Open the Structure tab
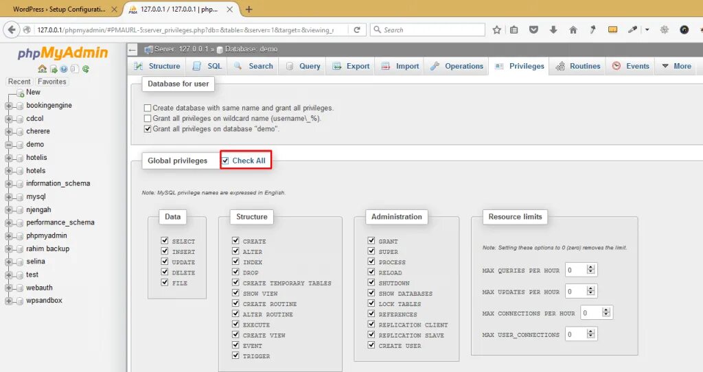 point(157,66)
